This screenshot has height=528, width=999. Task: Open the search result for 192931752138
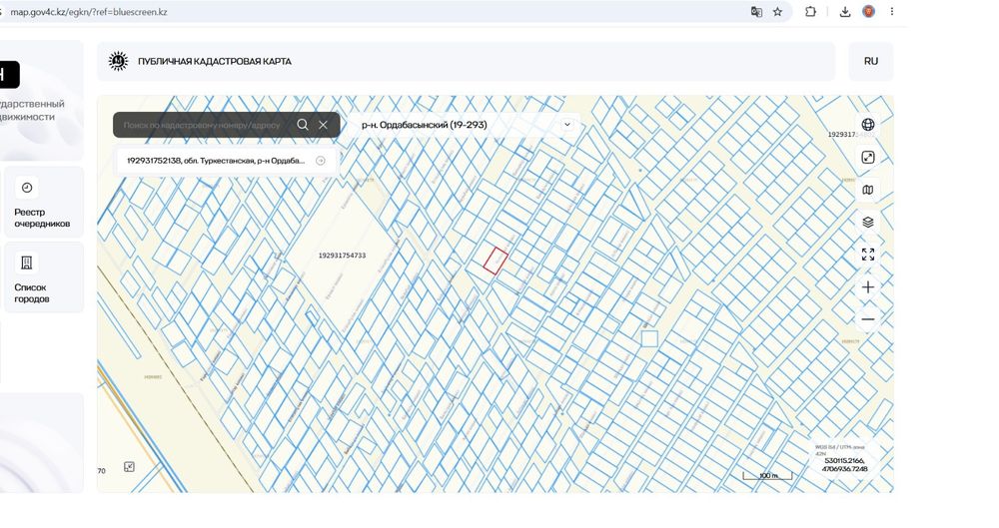click(226, 161)
